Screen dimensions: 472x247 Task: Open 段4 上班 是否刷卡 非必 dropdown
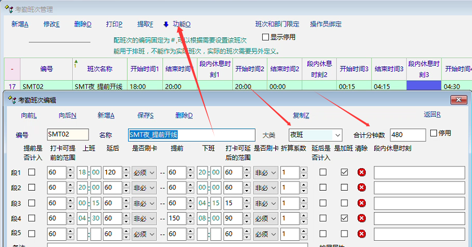pyautogui.click(x=144, y=219)
